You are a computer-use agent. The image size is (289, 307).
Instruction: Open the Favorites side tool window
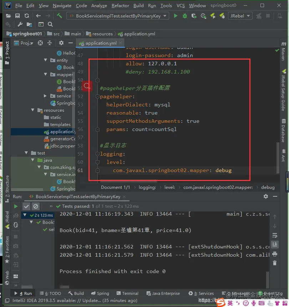click(7, 250)
